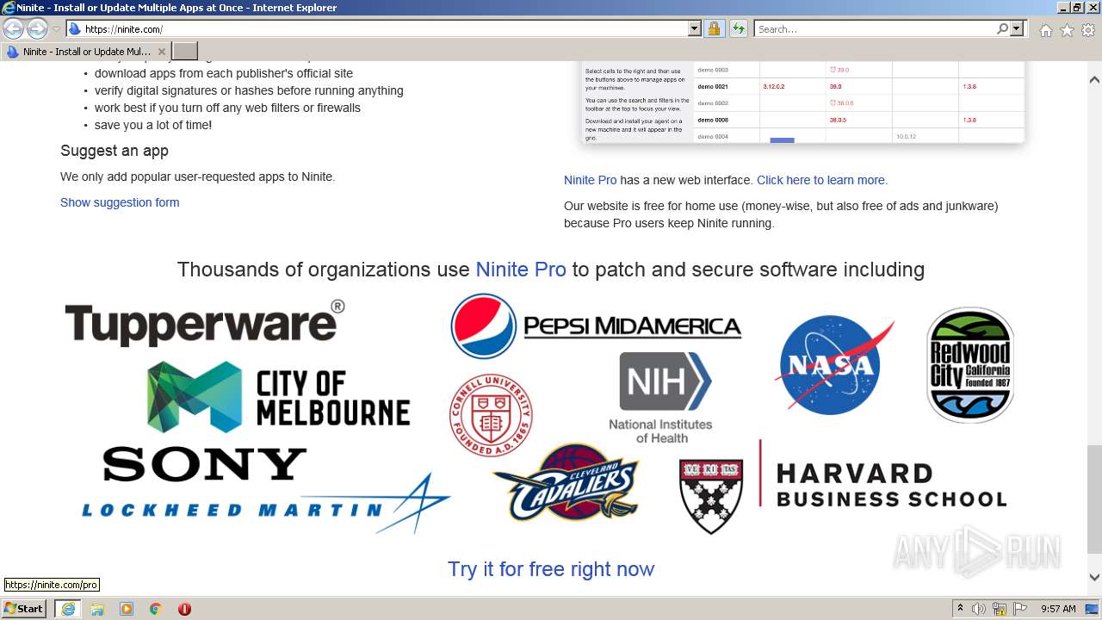Click the Harvard Business School logo

(843, 487)
